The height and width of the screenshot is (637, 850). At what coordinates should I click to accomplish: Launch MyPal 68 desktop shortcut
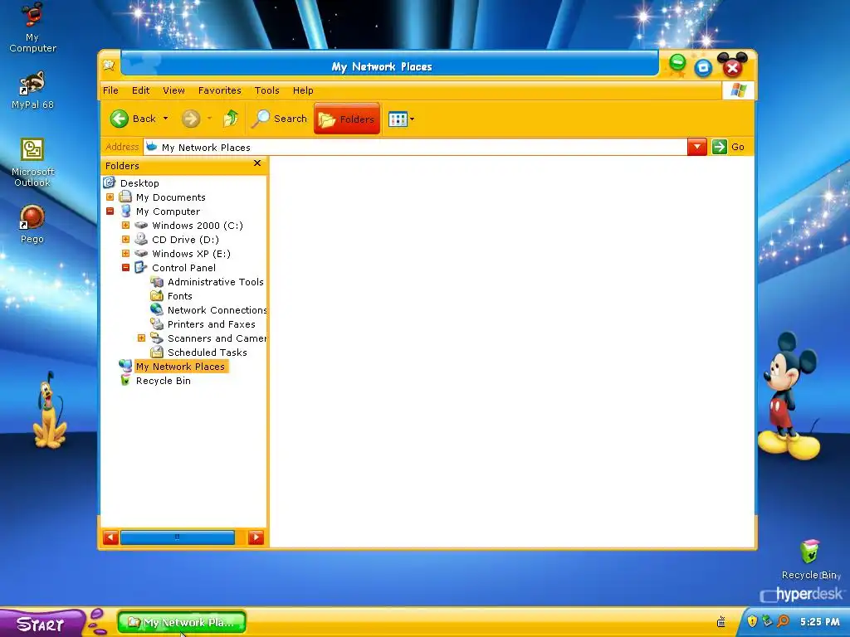pyautogui.click(x=32, y=90)
